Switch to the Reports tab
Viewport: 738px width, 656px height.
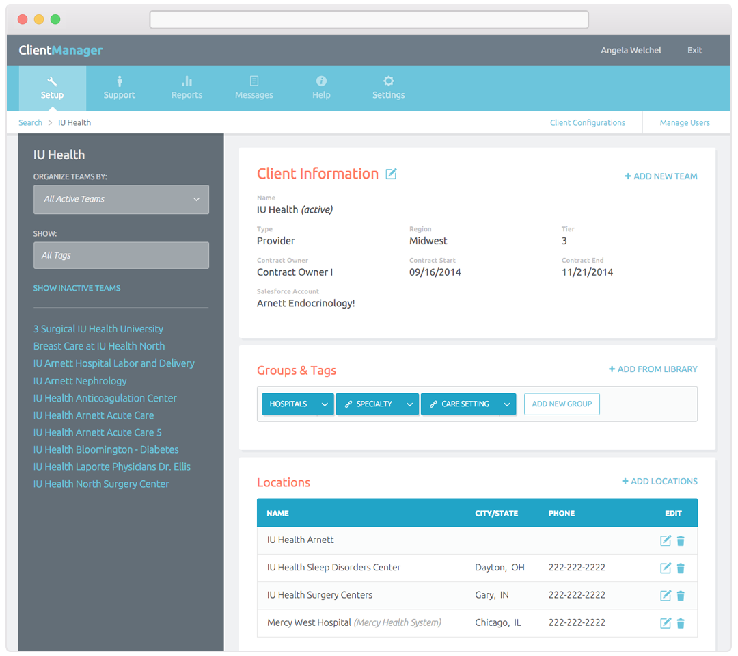point(187,88)
